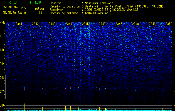
Task: Click the HROFFT title text
Action: (17, 2)
